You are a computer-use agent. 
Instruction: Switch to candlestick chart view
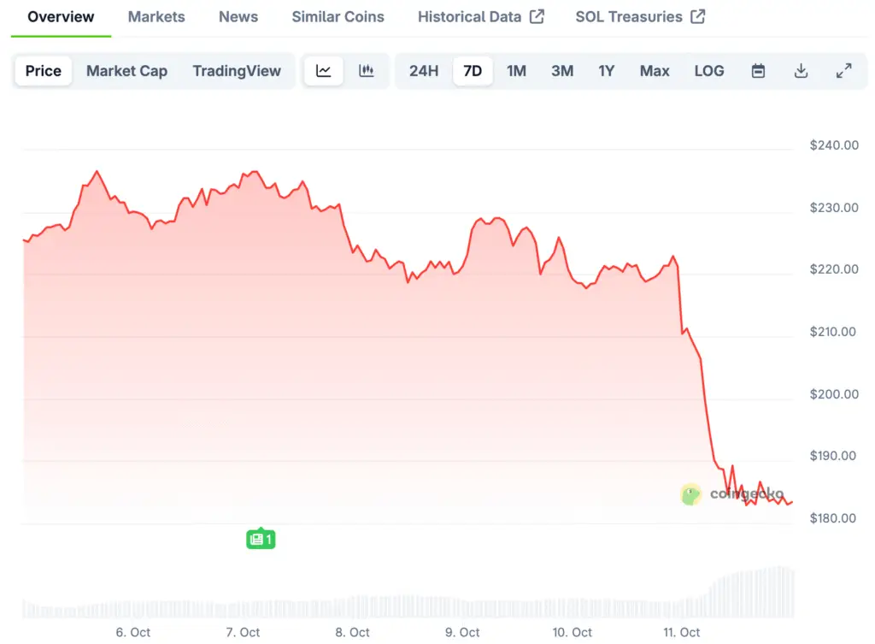(x=367, y=71)
